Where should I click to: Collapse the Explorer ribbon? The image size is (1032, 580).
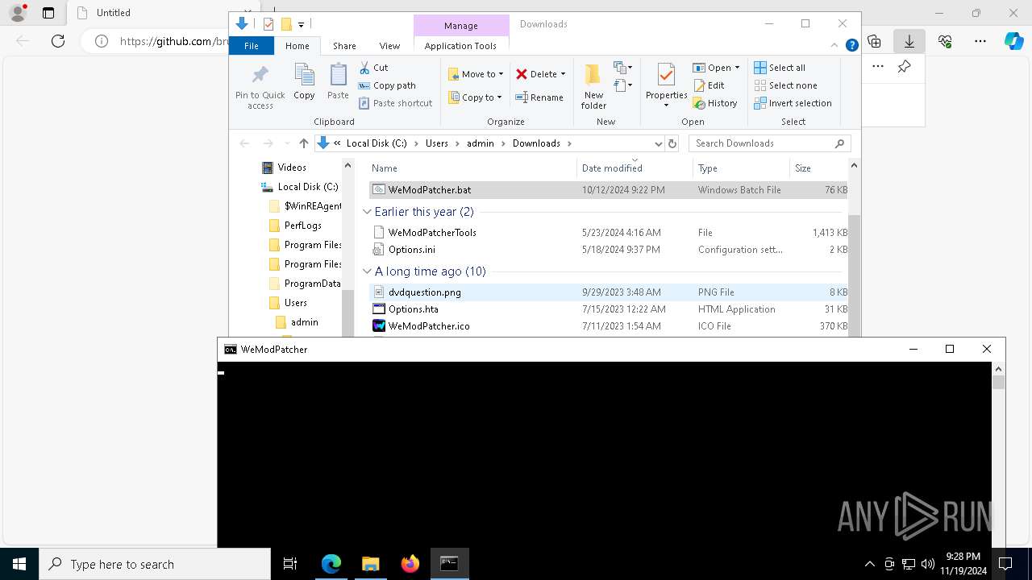click(836, 46)
